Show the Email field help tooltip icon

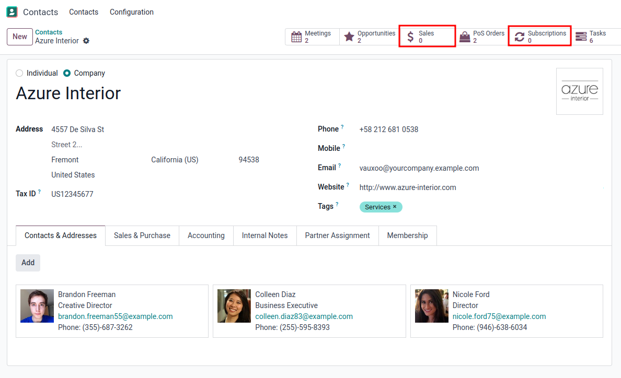339,166
